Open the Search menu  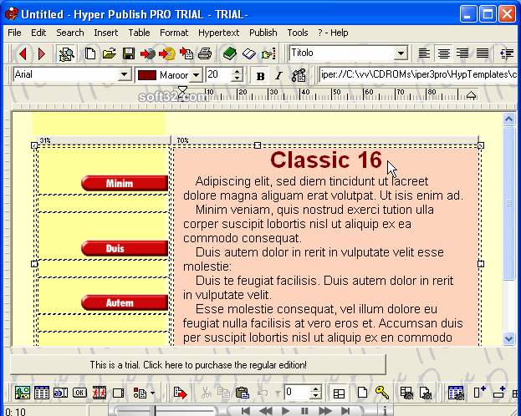(x=70, y=33)
